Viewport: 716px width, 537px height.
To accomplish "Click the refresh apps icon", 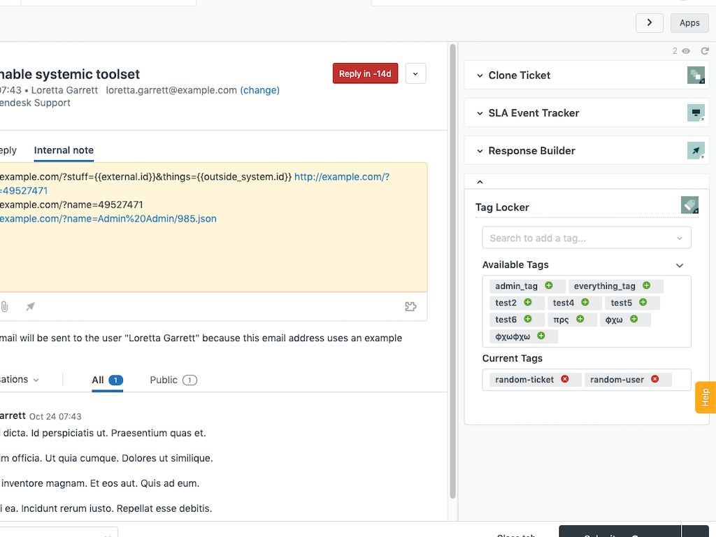I will [x=705, y=51].
